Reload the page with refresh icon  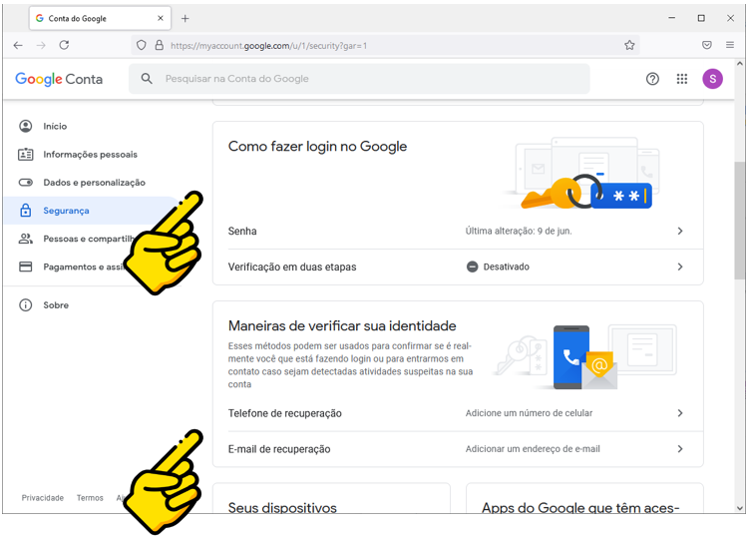point(64,45)
